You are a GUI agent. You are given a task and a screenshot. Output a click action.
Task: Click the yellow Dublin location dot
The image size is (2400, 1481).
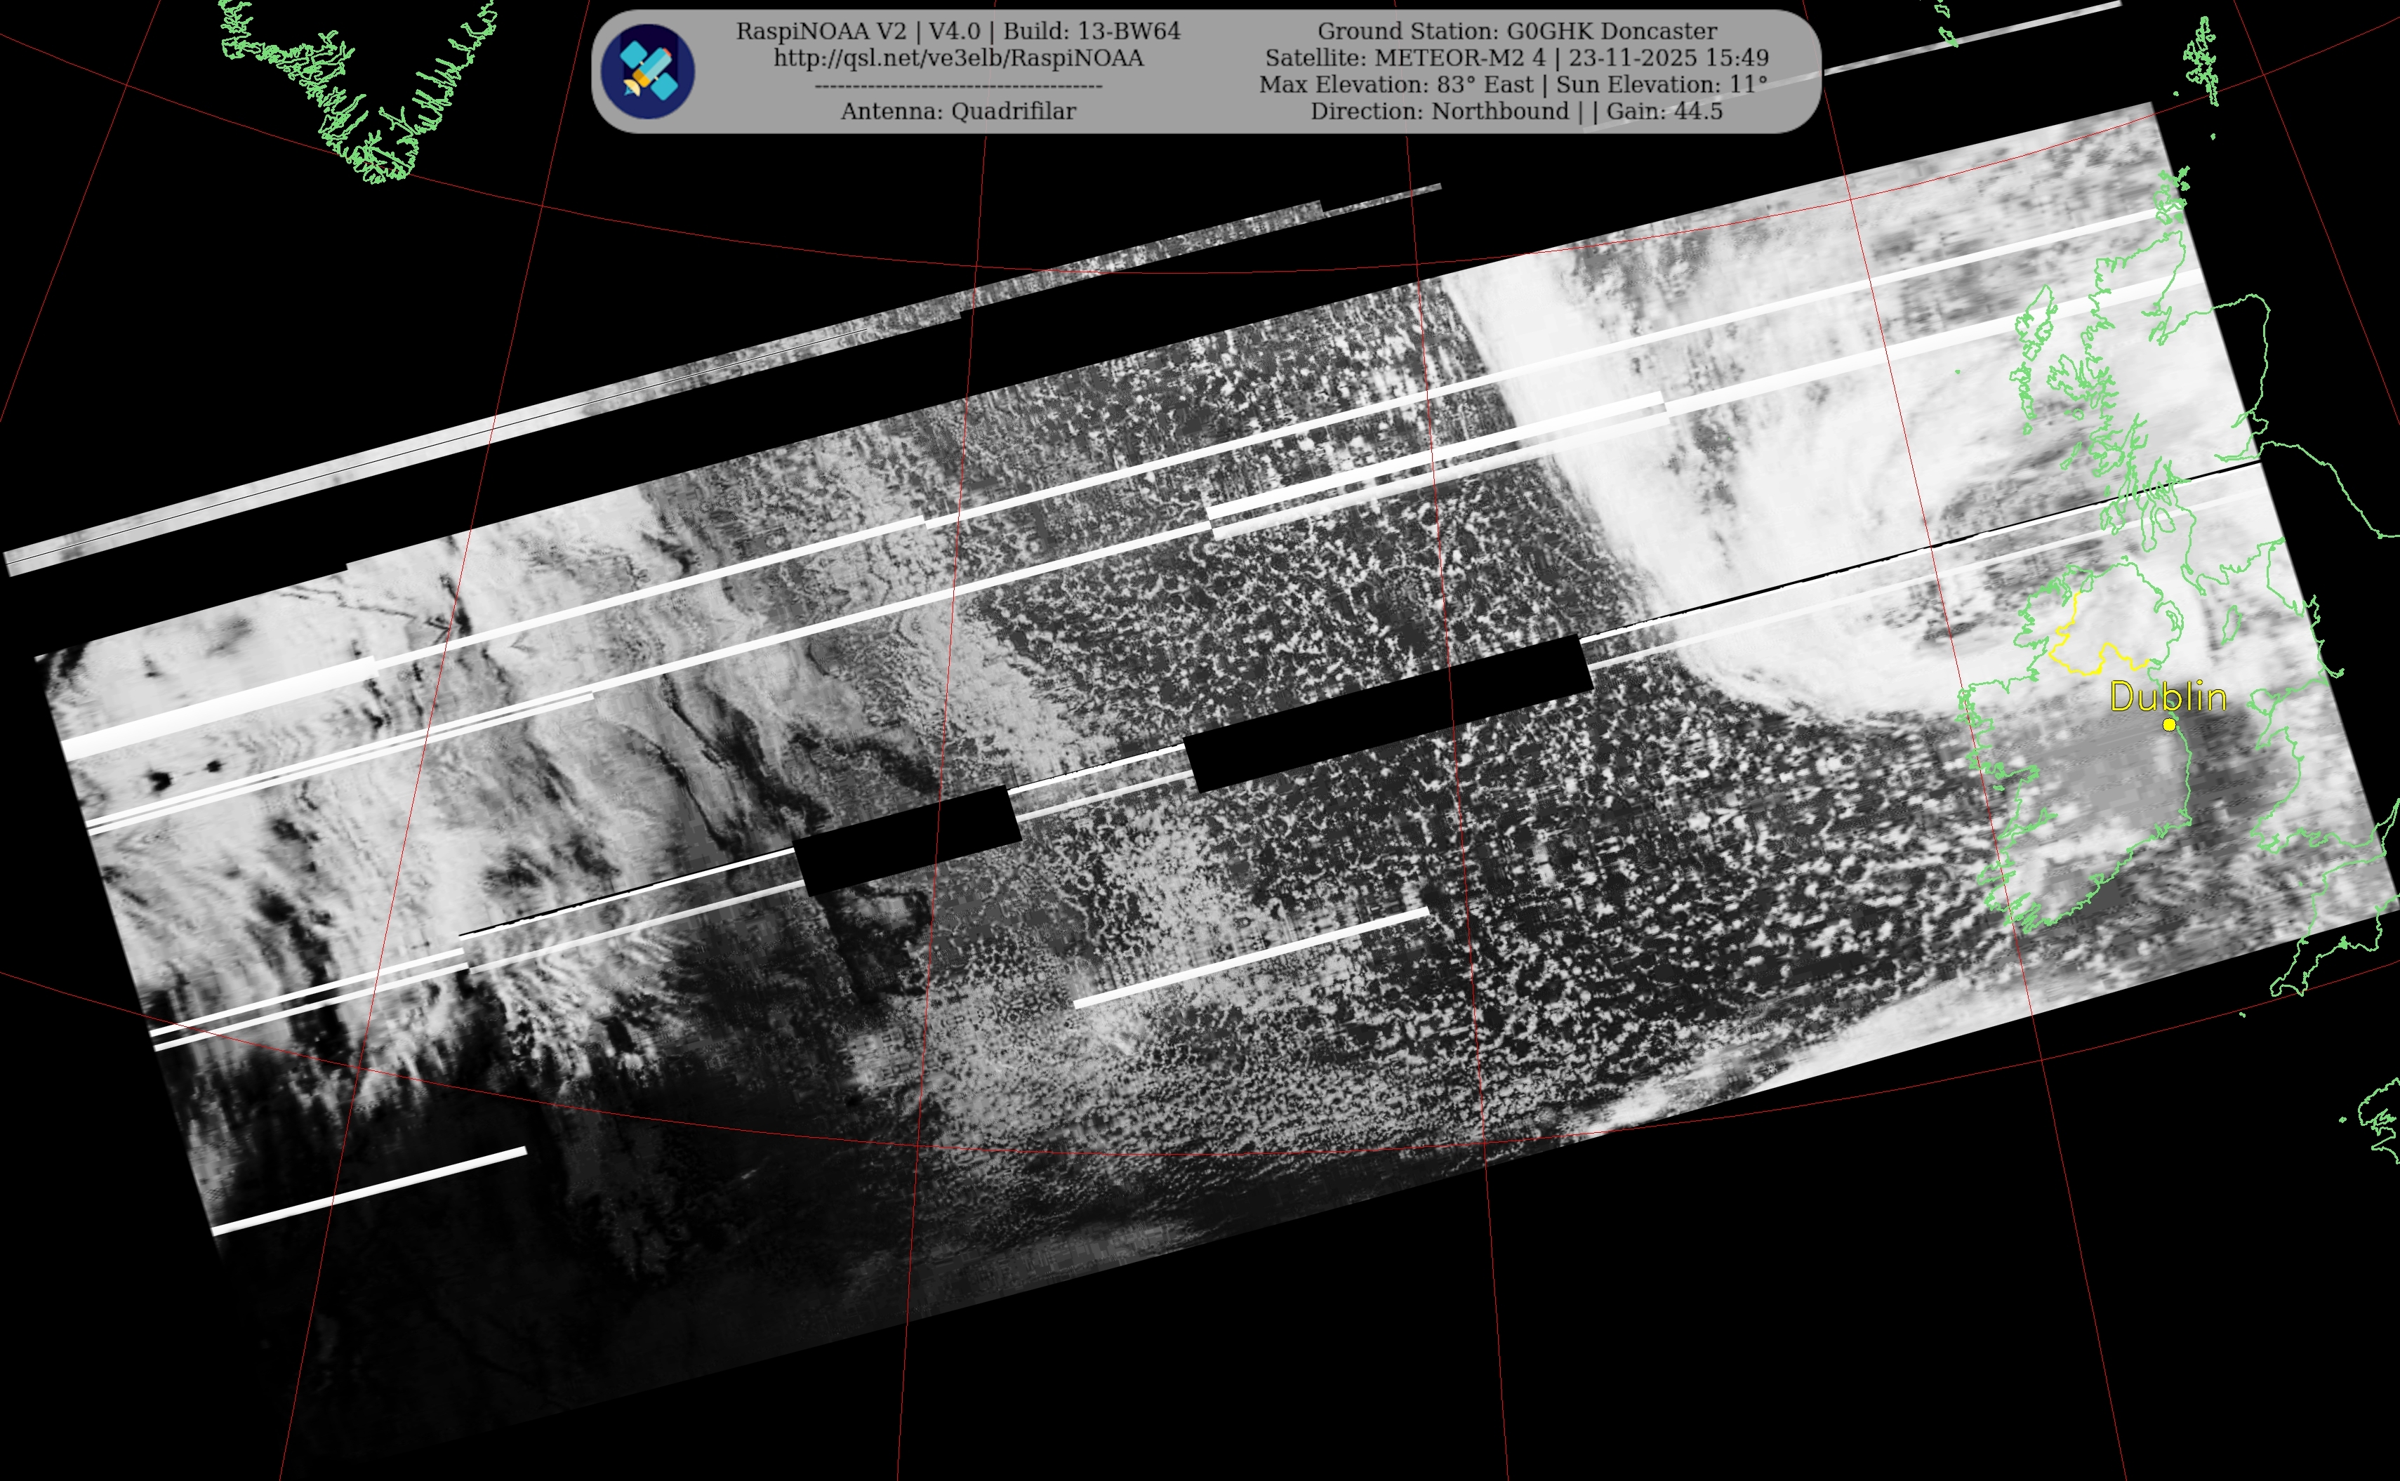tap(2169, 725)
